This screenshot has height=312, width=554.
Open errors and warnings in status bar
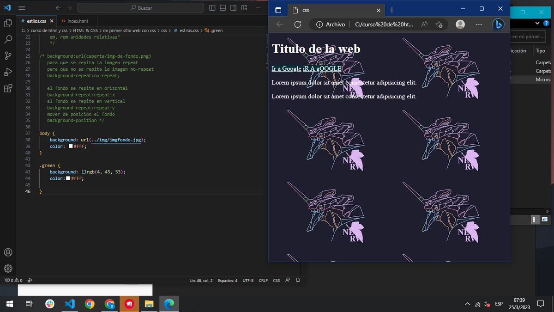click(14, 280)
